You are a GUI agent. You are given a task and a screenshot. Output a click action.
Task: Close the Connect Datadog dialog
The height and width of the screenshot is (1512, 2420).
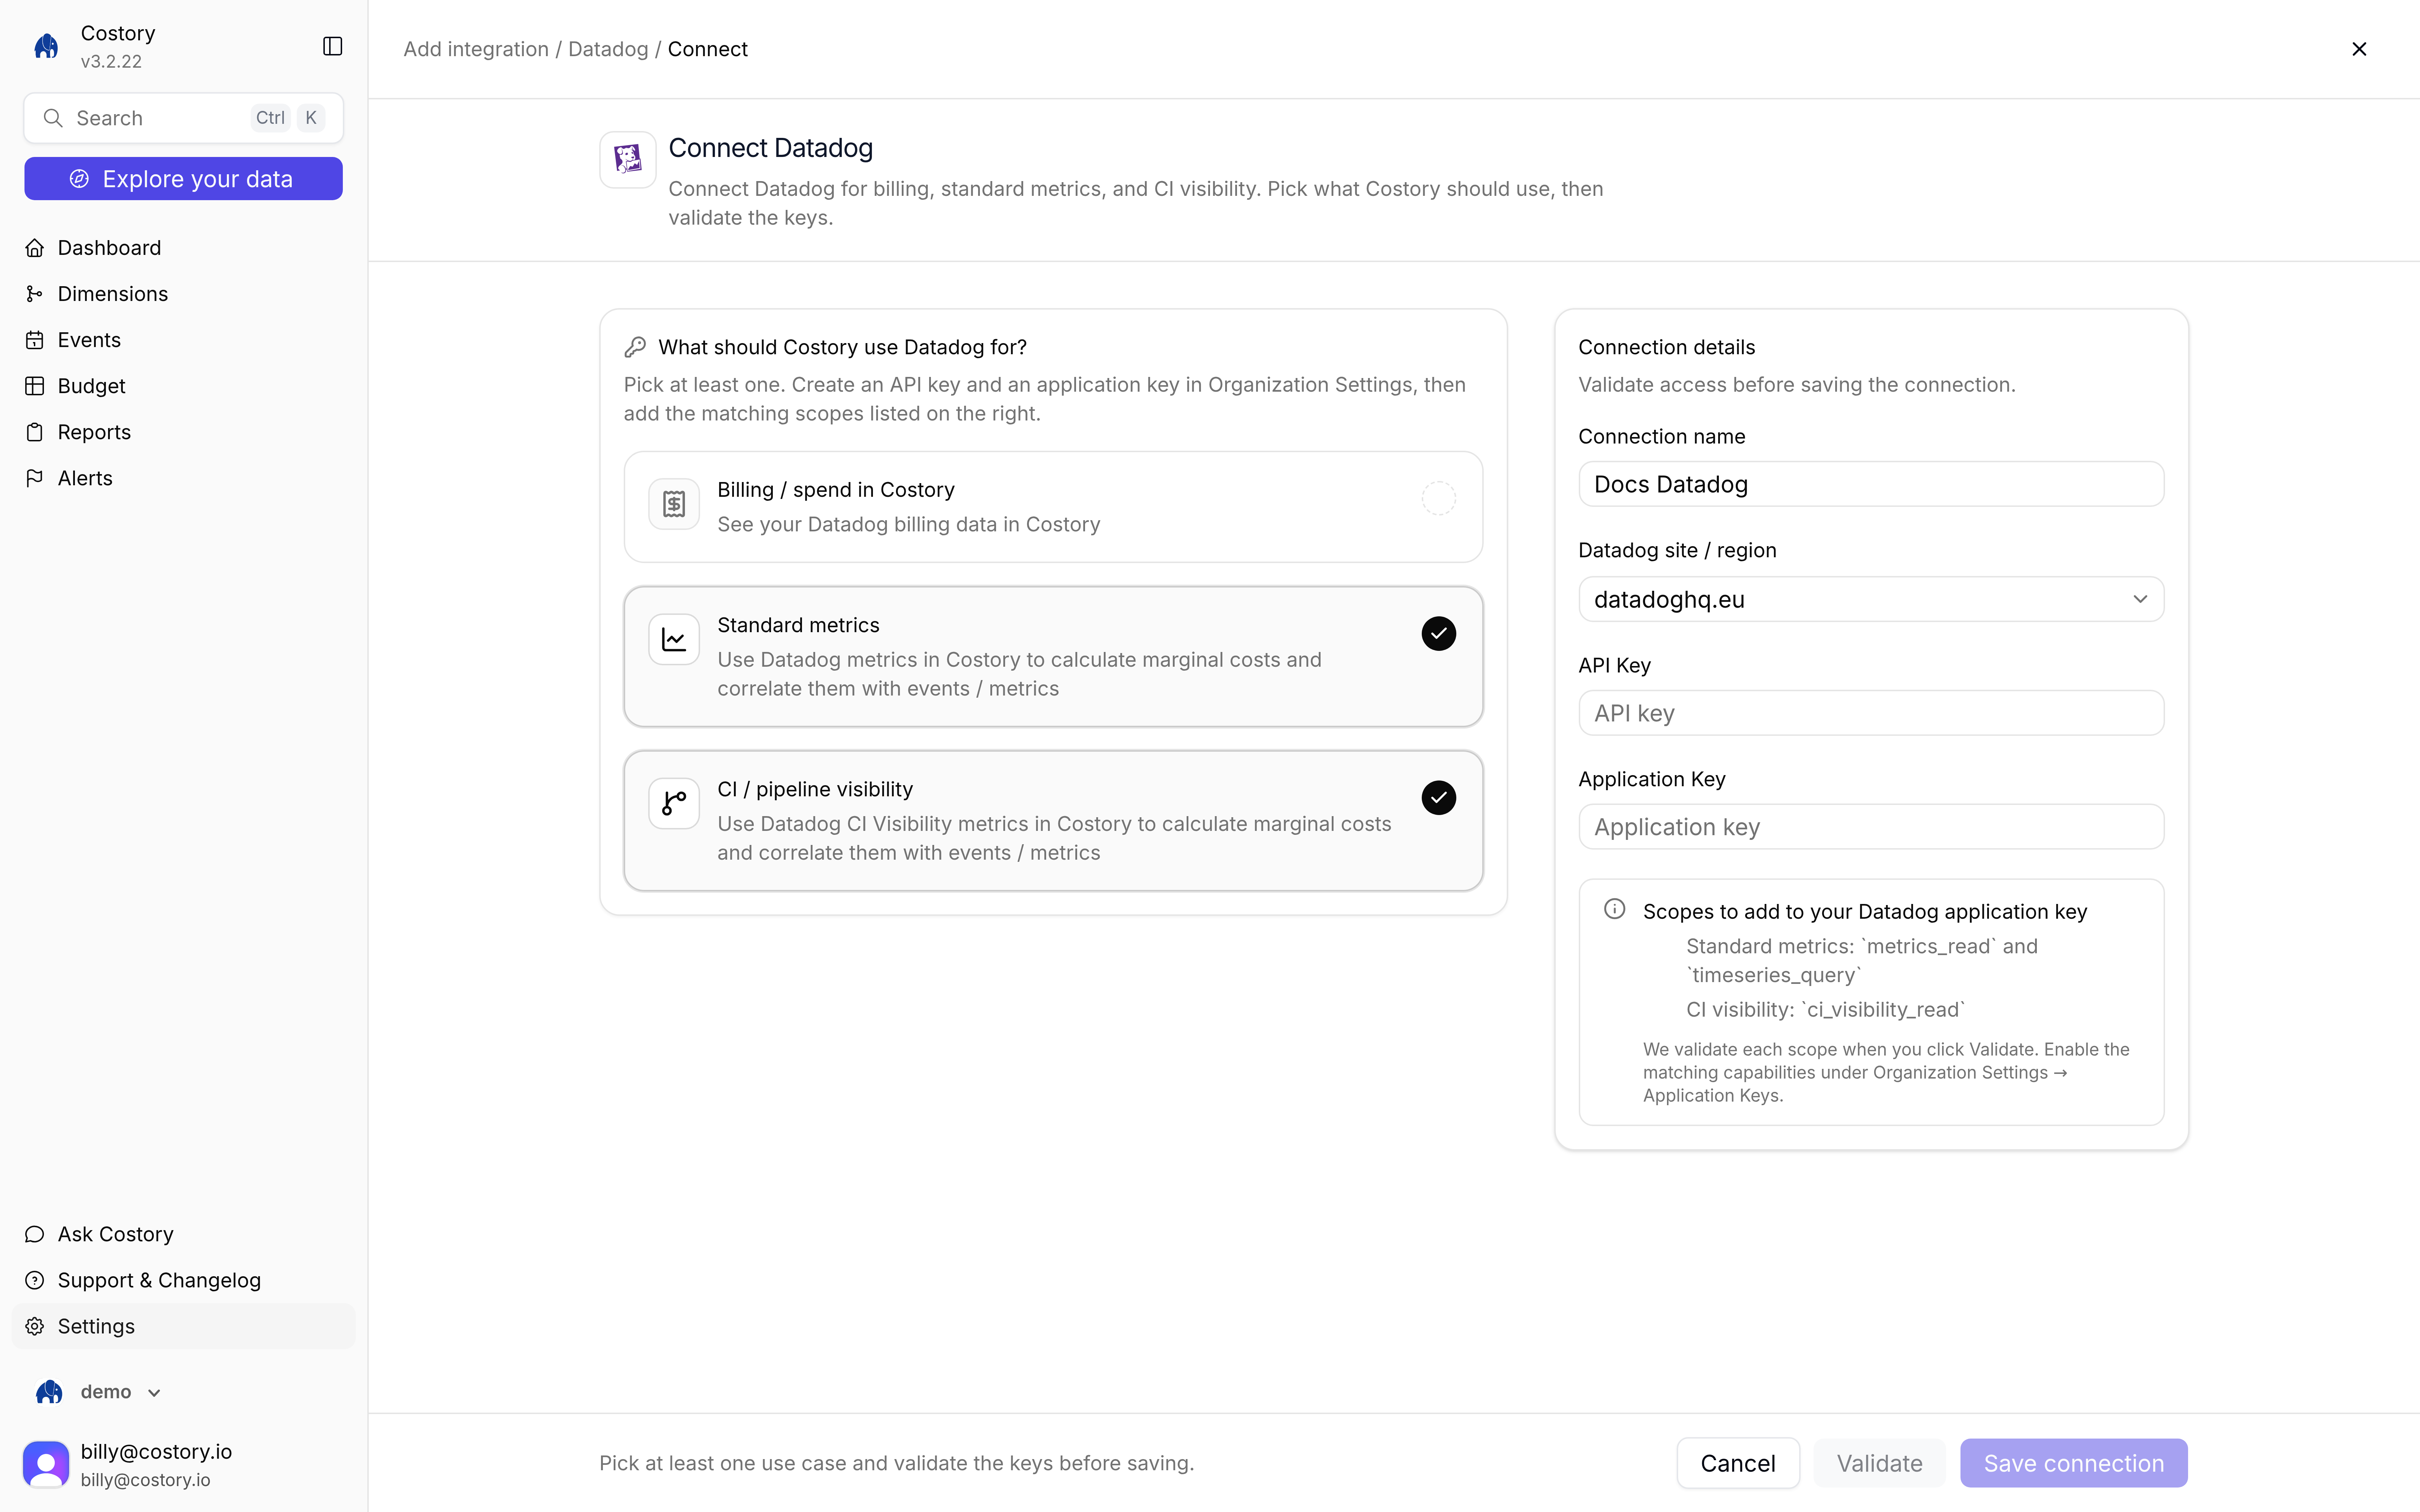pos(2359,49)
